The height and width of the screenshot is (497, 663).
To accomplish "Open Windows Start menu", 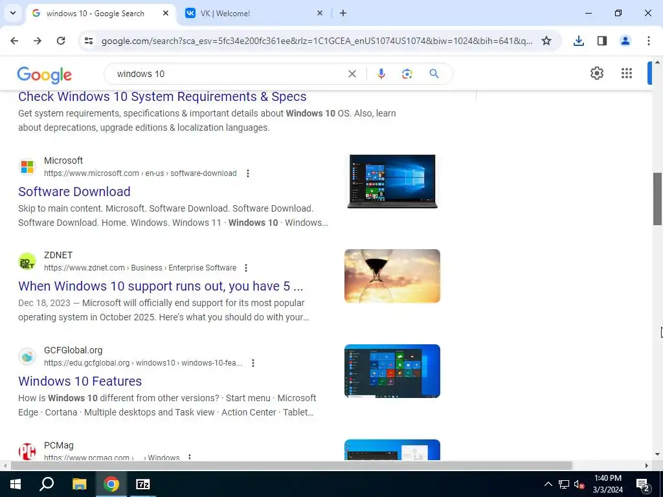I will 16,484.
